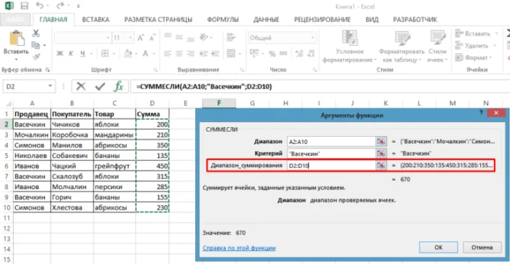
Task: Click the Save icon in quick access toolbar
Action: [25, 5]
